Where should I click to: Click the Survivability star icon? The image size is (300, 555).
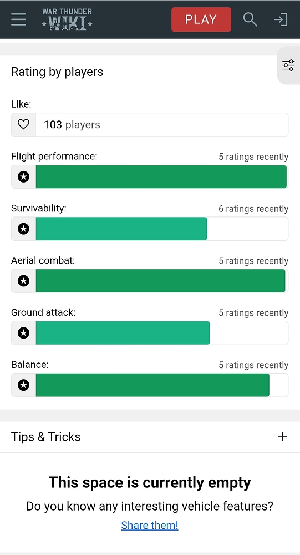pyautogui.click(x=23, y=229)
